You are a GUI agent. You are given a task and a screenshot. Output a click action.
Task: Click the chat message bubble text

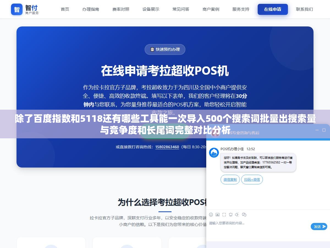tap(258, 163)
